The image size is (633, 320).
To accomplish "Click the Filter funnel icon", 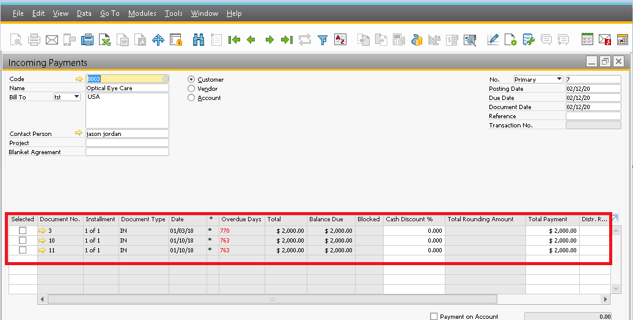I will (x=323, y=40).
